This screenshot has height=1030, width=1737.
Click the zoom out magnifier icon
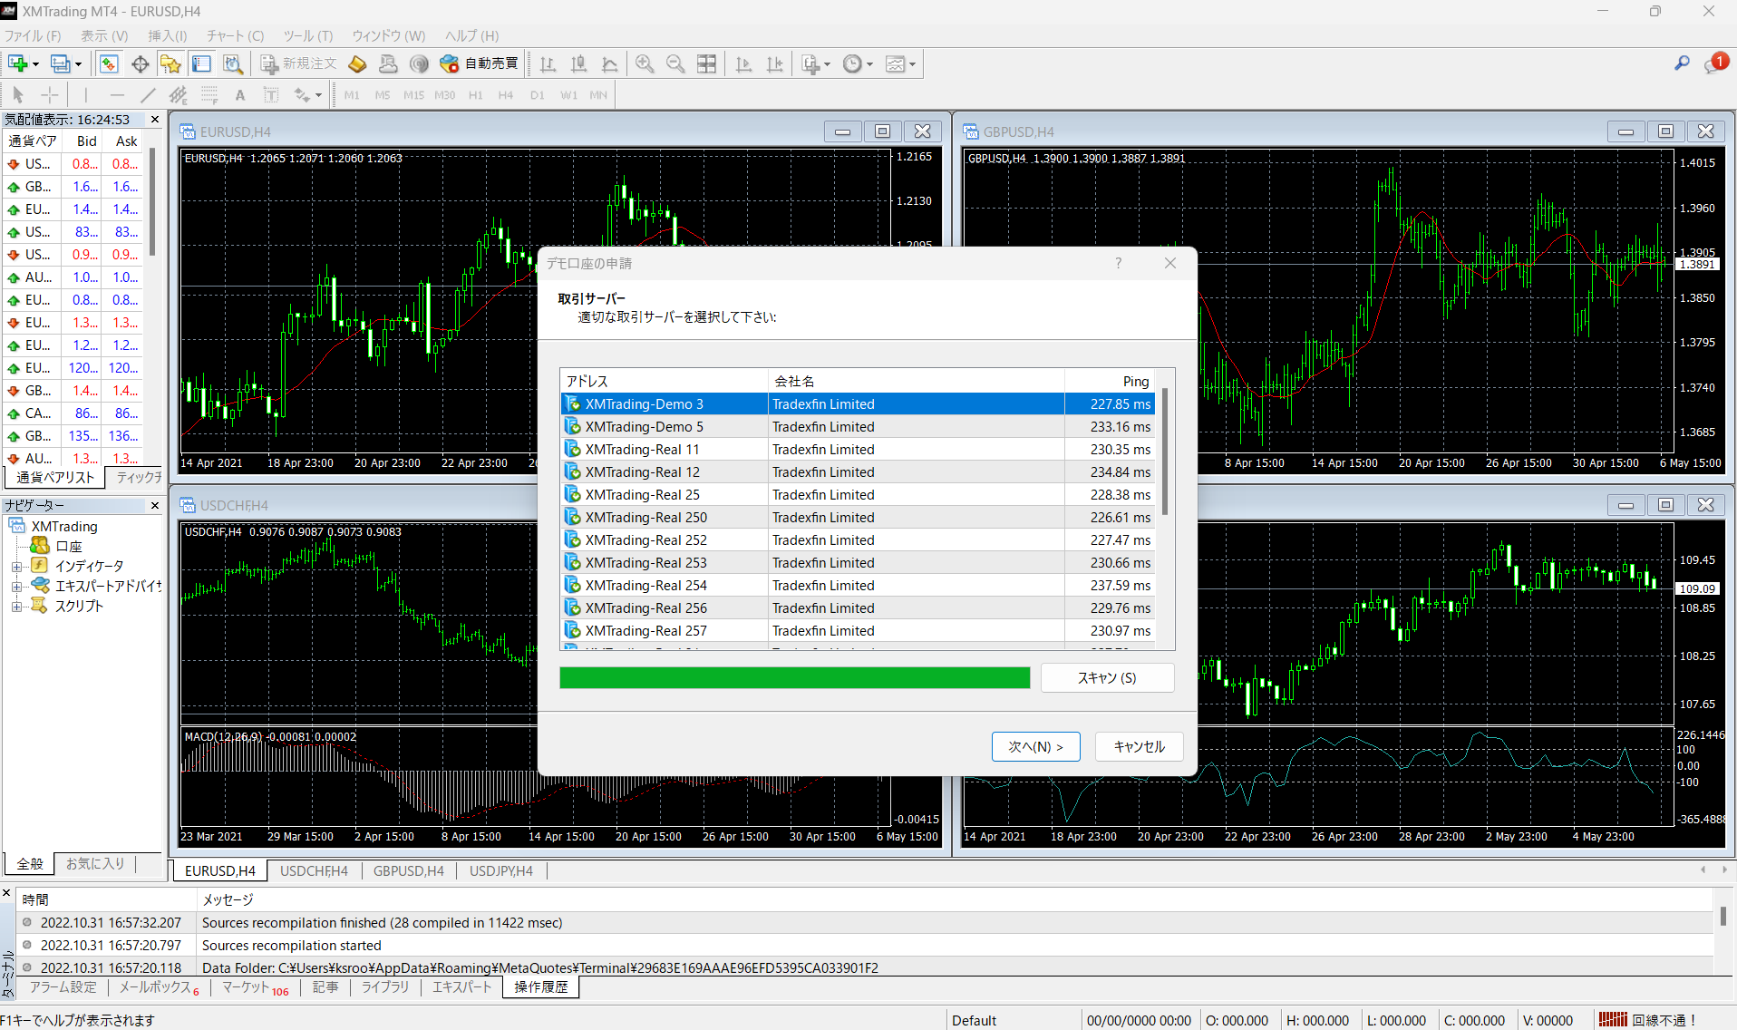tap(675, 63)
